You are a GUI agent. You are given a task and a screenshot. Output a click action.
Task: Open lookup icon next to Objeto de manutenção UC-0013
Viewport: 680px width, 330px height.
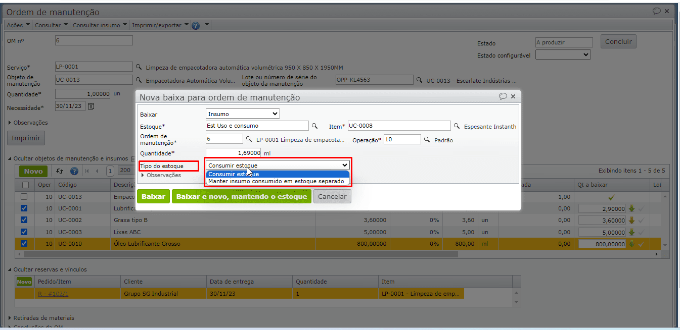point(139,80)
